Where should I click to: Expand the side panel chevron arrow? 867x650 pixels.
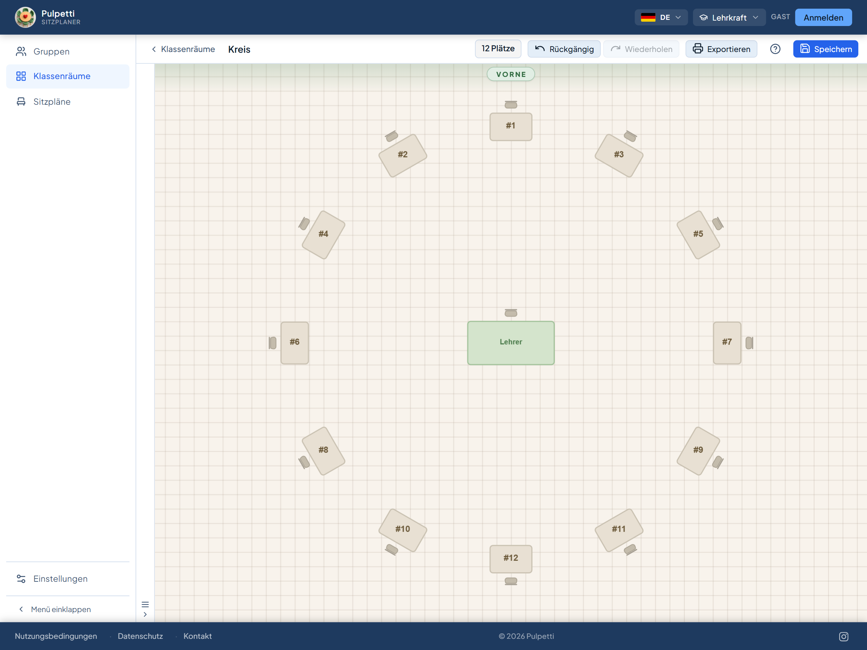point(145,614)
